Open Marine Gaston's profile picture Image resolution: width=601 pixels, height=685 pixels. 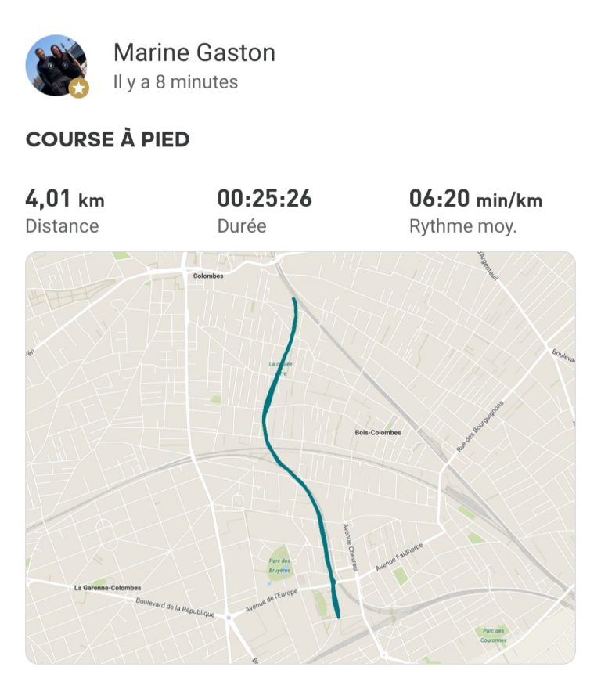click(x=56, y=65)
